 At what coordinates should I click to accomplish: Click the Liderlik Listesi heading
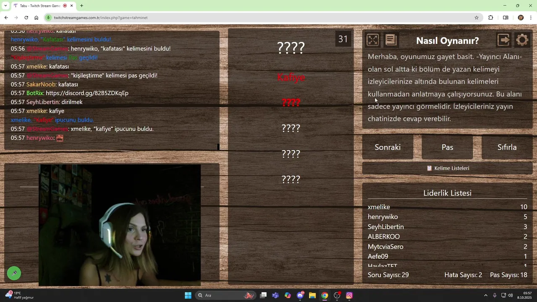(x=447, y=193)
